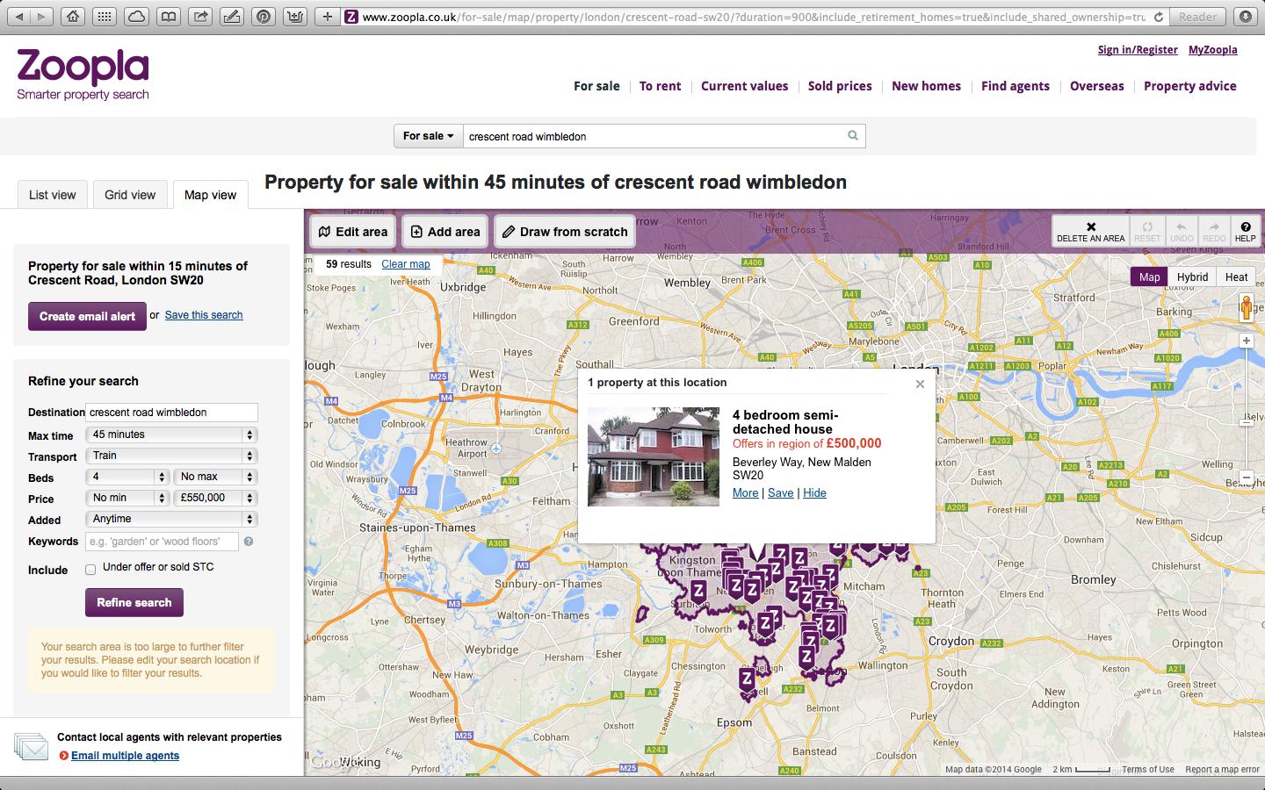Click the Destination input field
Viewport: 1265px width, 790px height.
(x=171, y=413)
